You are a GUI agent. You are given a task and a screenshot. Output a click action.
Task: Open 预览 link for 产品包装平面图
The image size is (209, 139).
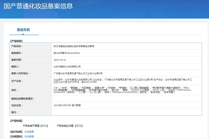pos(44,126)
